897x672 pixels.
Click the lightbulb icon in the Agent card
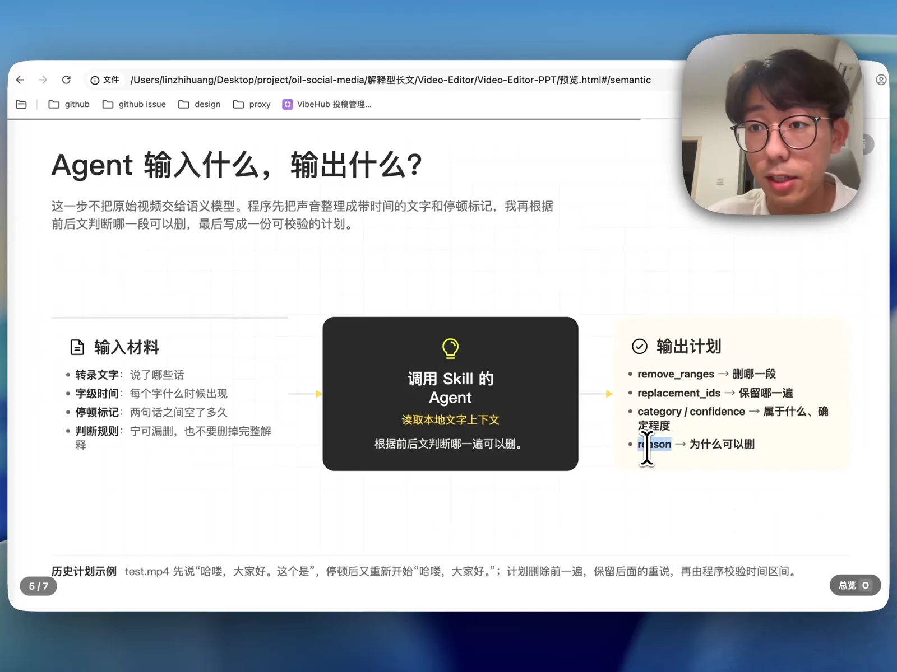click(450, 348)
